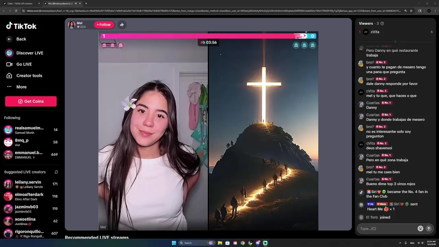Click the Get Coins button
Viewport: 439px width, 247px height.
pyautogui.click(x=31, y=101)
